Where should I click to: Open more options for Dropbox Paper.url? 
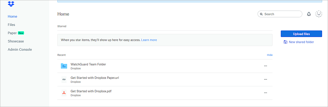coord(265,79)
